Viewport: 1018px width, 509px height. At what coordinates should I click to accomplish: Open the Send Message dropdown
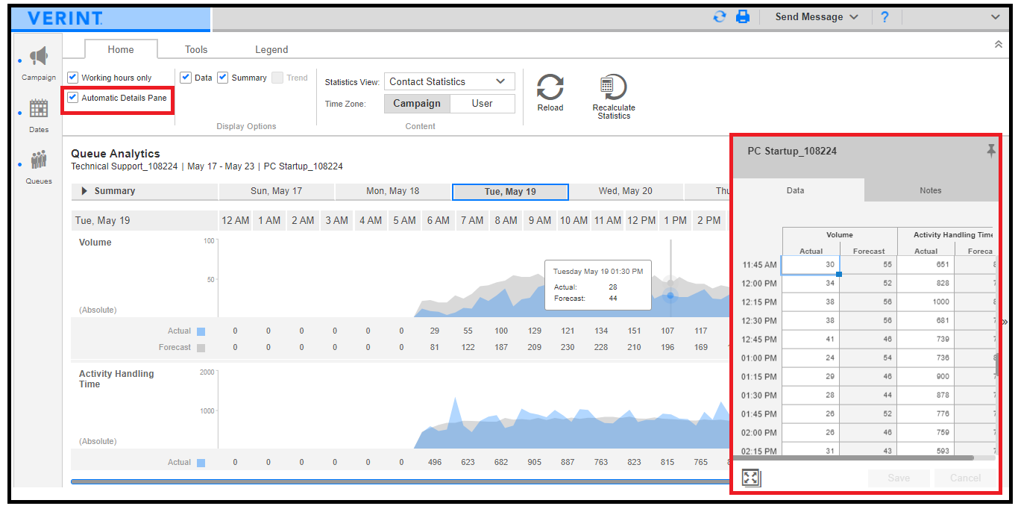click(x=816, y=16)
